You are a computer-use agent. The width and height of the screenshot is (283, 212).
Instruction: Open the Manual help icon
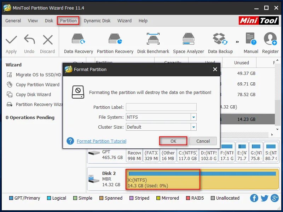(251, 39)
